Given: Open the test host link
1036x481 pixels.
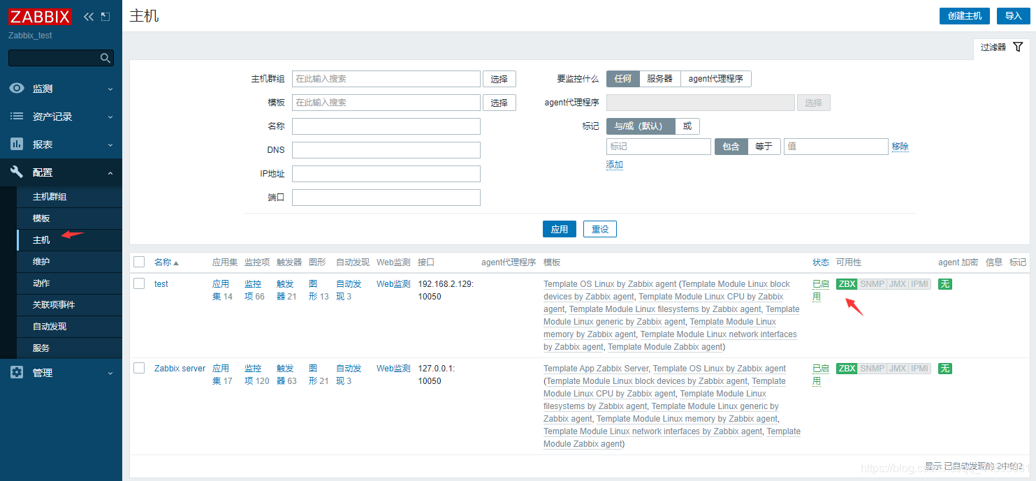Looking at the screenshot, I should click(x=161, y=284).
